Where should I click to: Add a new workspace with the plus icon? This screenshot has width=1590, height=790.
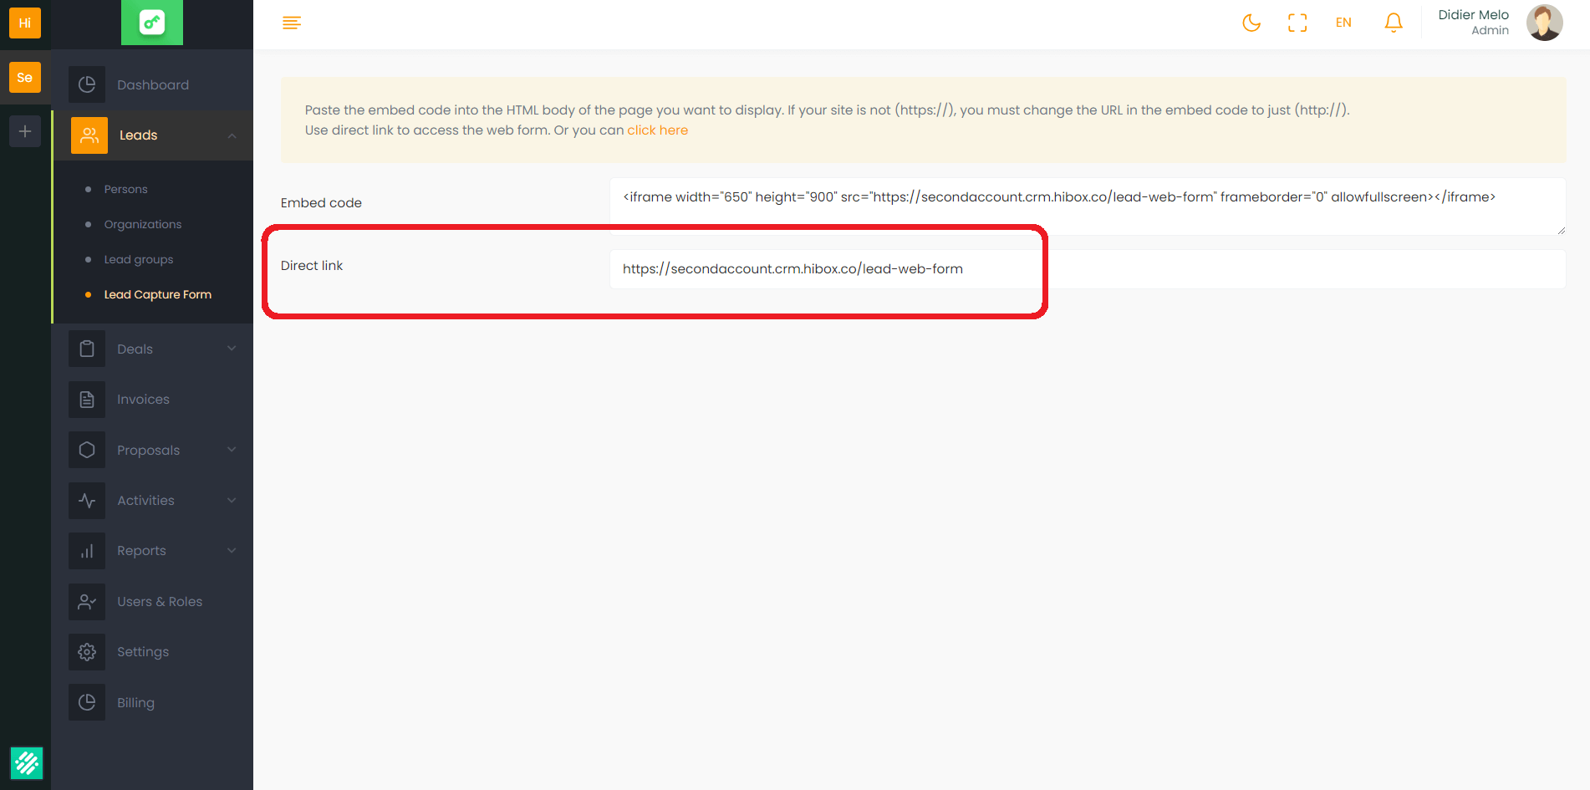[25, 131]
